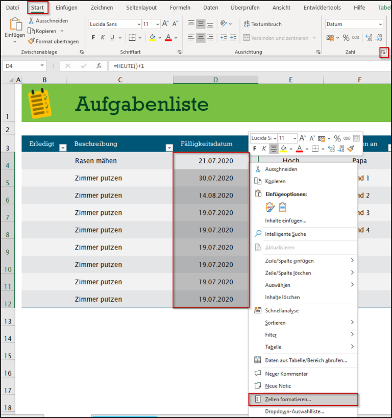Open the Formeln ribbon tab

click(179, 8)
